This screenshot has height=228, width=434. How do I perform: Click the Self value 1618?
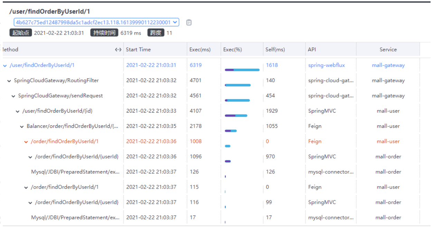click(272, 65)
